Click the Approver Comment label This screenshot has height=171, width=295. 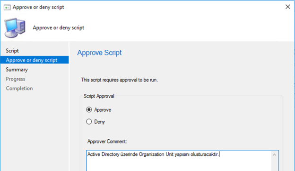[x=107, y=142]
